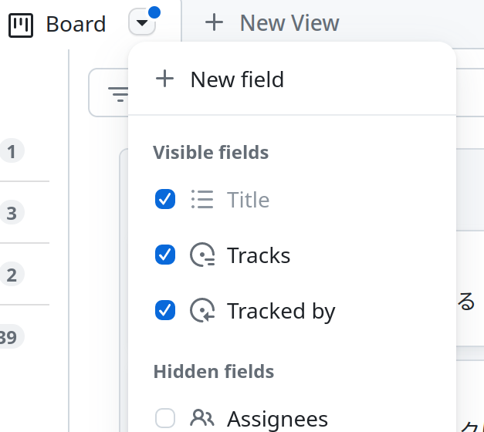This screenshot has height=432, width=484.
Task: Select New field menu entry
Action: click(292, 79)
